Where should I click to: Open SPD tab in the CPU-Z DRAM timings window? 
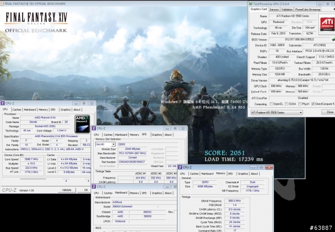[230, 174]
